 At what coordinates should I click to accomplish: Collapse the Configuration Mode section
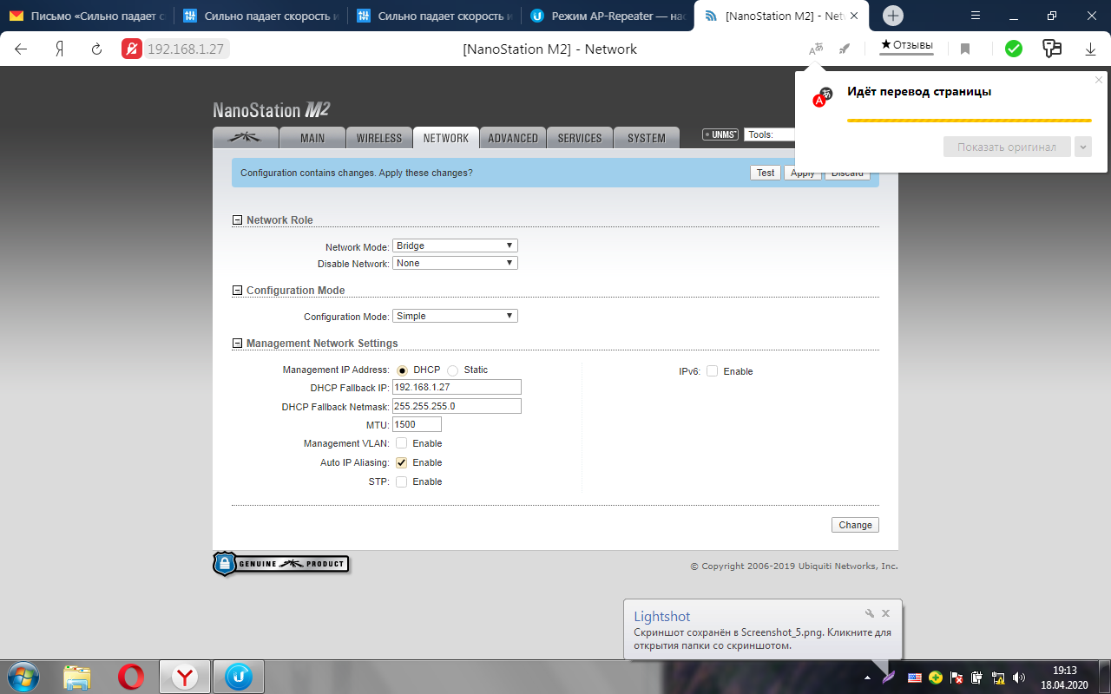(x=237, y=291)
